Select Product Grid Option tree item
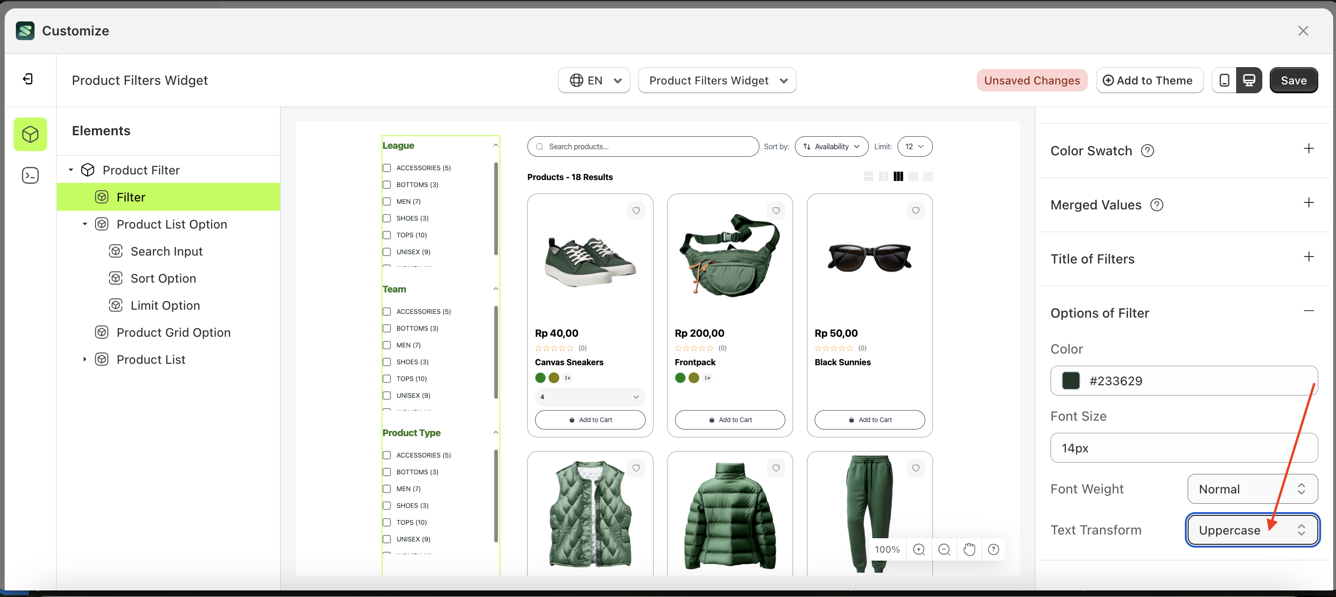 pyautogui.click(x=173, y=333)
